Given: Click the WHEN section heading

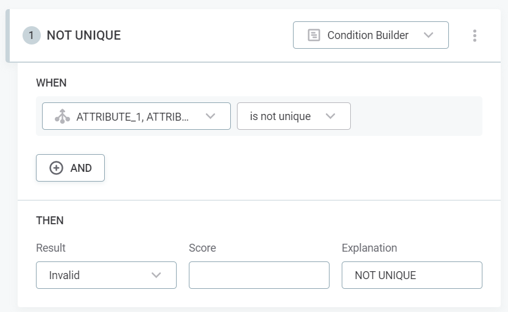Looking at the screenshot, I should (x=51, y=82).
